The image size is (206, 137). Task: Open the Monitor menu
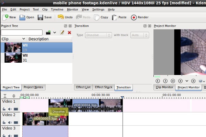click(x=72, y=10)
